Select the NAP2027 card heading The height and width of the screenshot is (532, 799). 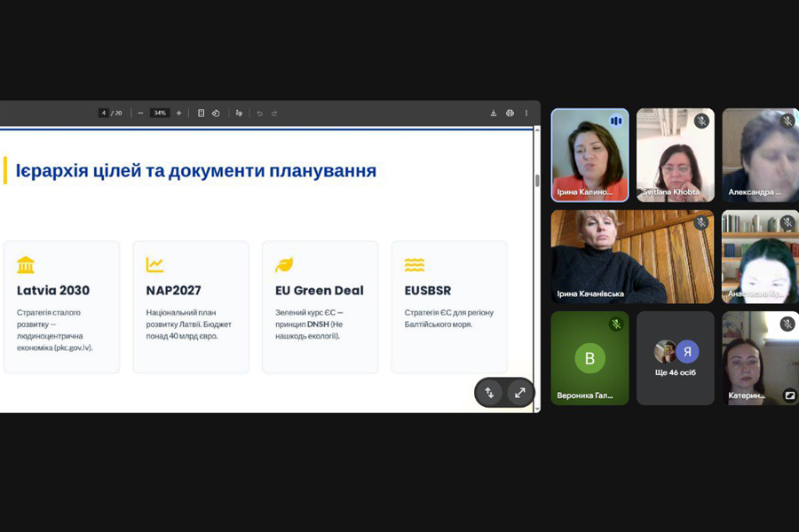[173, 290]
